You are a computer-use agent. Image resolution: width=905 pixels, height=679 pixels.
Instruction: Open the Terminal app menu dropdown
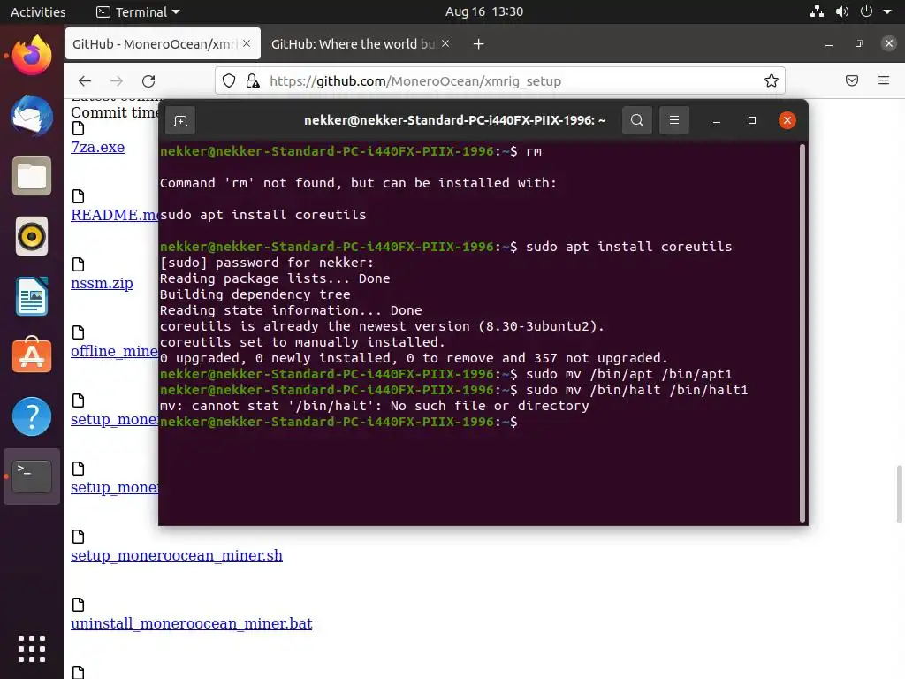(x=139, y=11)
